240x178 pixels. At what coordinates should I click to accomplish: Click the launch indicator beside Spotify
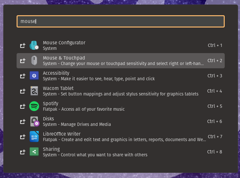coord(22,106)
